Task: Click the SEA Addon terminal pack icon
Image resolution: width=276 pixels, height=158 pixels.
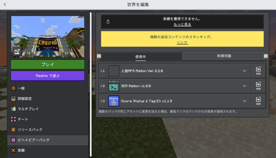Action: (x=114, y=86)
